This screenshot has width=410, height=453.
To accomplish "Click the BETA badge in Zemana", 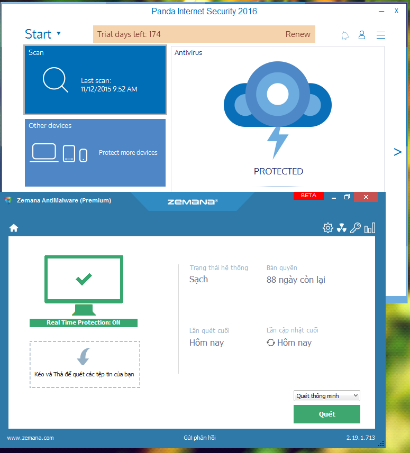I will pyautogui.click(x=308, y=196).
